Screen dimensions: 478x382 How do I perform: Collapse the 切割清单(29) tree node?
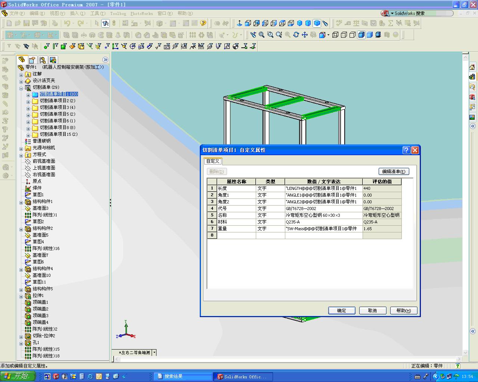pyautogui.click(x=21, y=88)
